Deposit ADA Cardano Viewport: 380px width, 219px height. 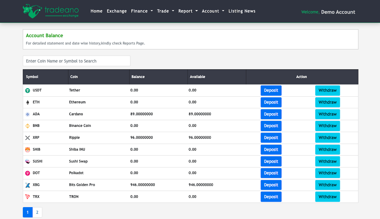point(271,114)
